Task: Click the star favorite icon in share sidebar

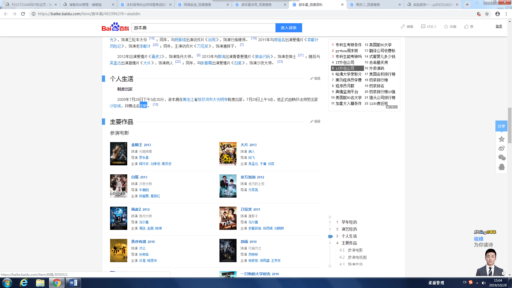Action: 501,139
